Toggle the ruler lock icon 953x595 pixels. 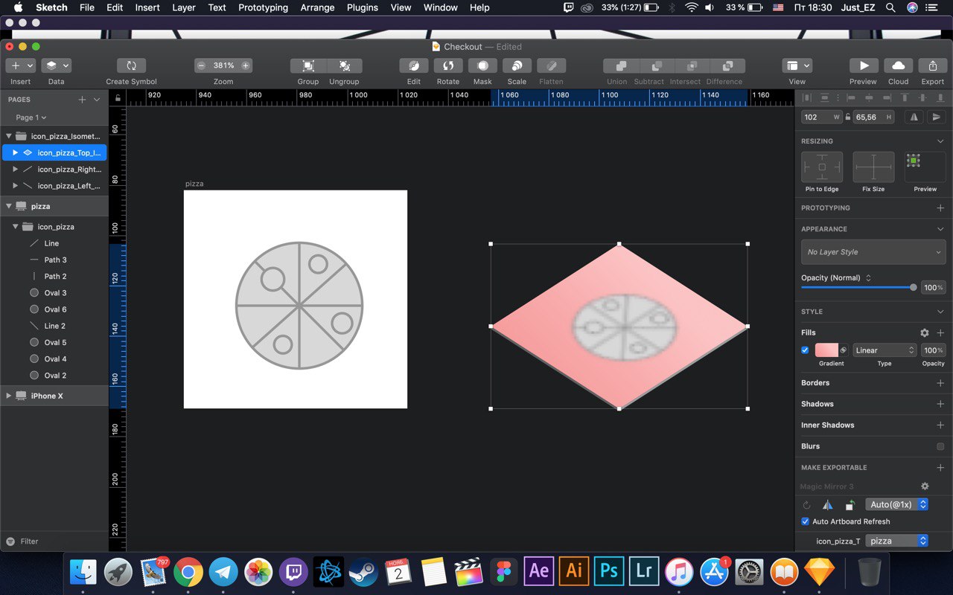[x=117, y=97]
